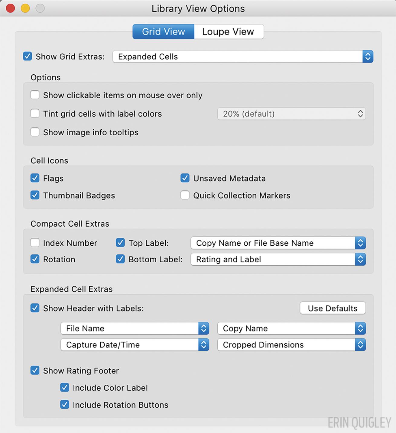The image size is (396, 433).
Task: Open the Expanded Cells dropdown
Action: (x=243, y=57)
